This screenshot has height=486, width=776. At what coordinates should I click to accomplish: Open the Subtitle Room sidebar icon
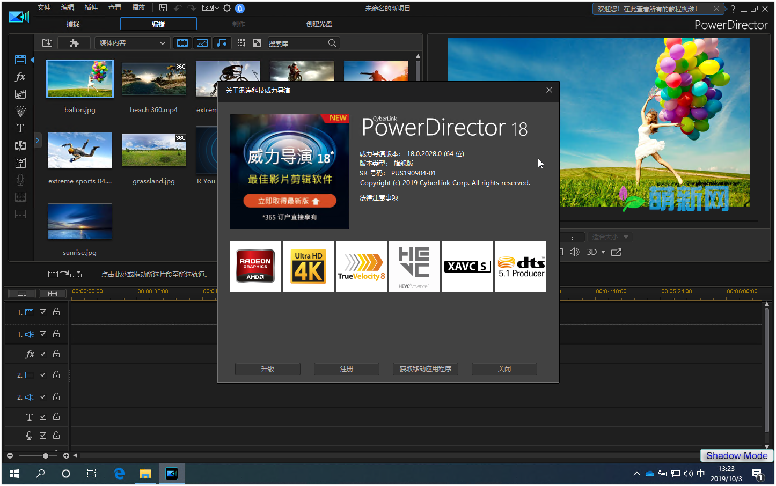(x=20, y=214)
